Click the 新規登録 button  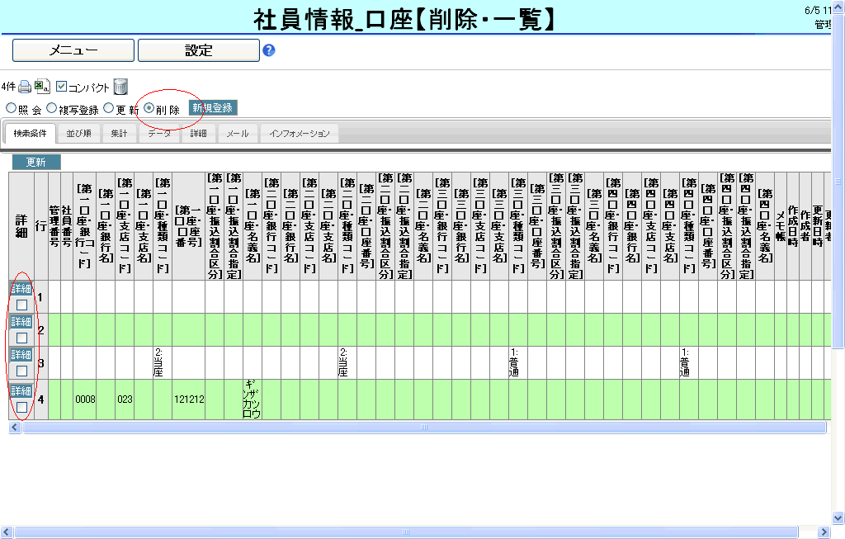click(x=213, y=108)
